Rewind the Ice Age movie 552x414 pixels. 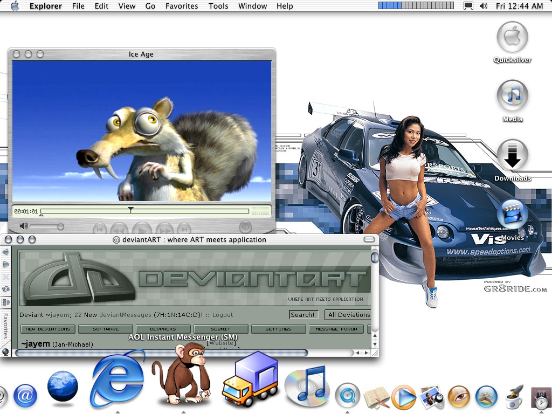point(120,229)
